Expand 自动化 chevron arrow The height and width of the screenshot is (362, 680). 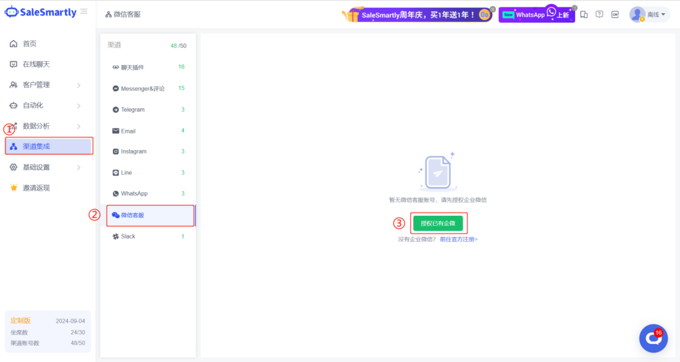(x=78, y=106)
